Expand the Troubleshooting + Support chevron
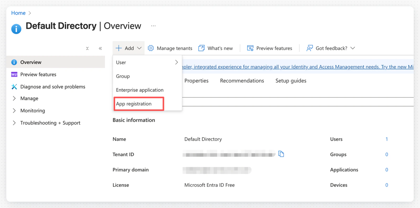This screenshot has height=208, width=420. point(14,123)
